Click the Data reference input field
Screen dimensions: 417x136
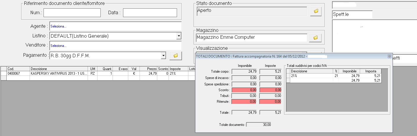click(150, 13)
